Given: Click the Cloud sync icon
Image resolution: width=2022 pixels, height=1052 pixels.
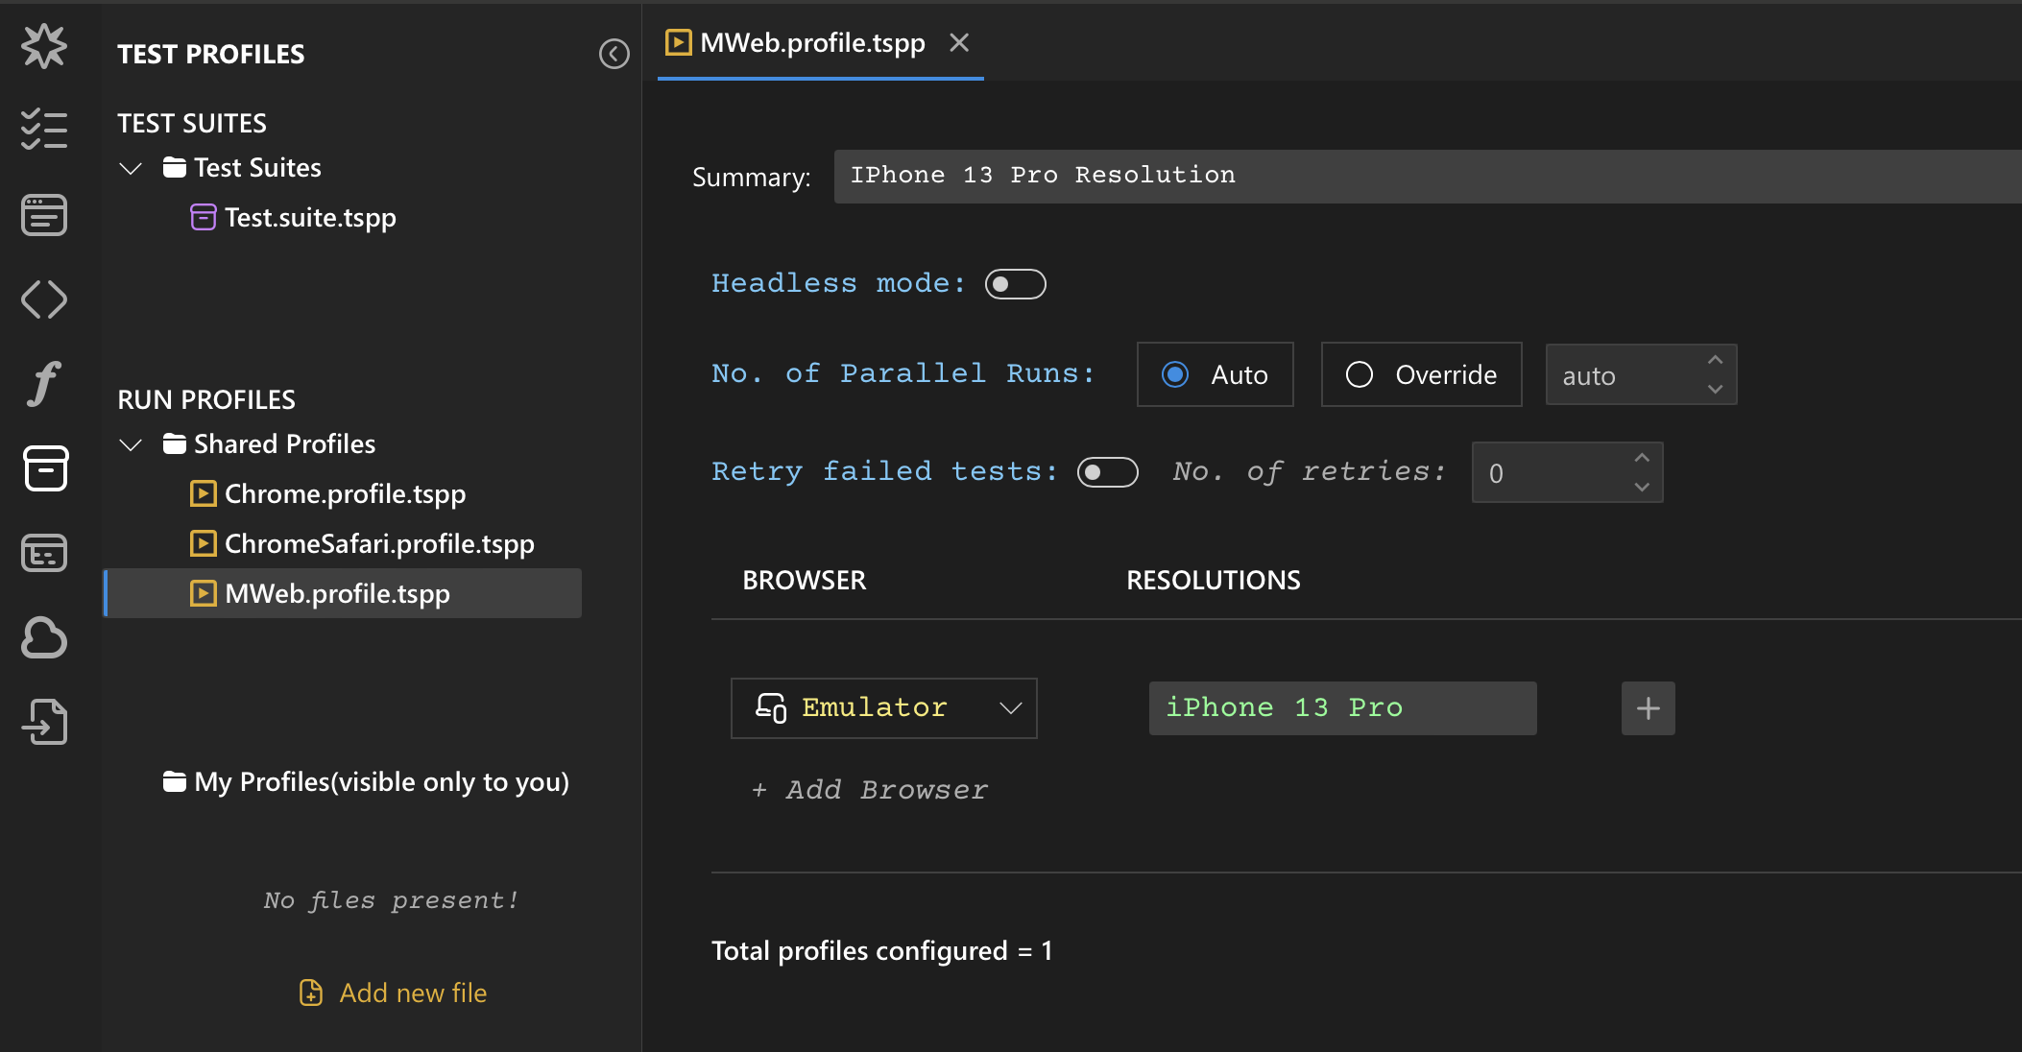Looking at the screenshot, I should click(x=44, y=636).
